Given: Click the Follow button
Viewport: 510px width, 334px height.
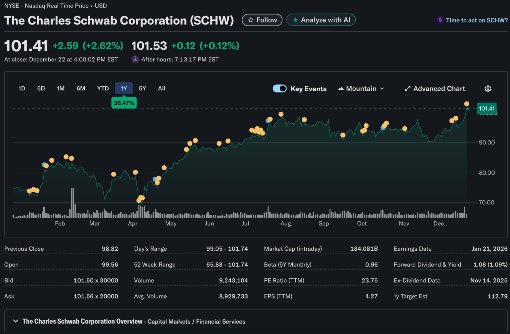Looking at the screenshot, I should [262, 20].
